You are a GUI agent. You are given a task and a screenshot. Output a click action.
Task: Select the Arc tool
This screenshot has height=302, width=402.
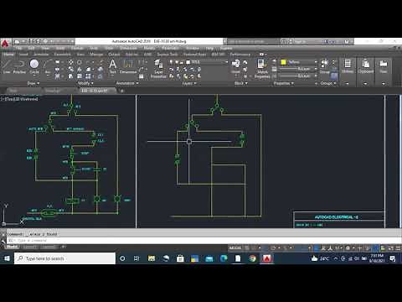pos(48,66)
